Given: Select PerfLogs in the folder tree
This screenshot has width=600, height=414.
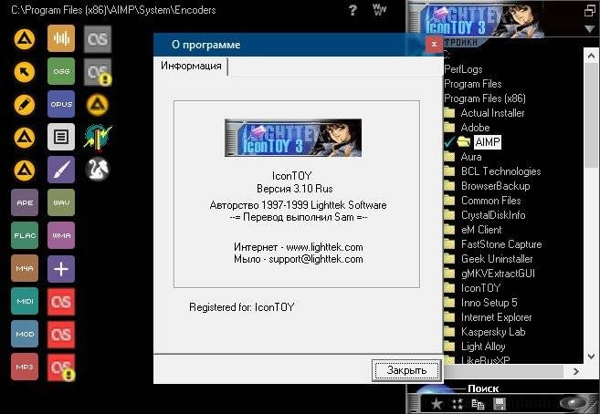Looking at the screenshot, I should 463,69.
